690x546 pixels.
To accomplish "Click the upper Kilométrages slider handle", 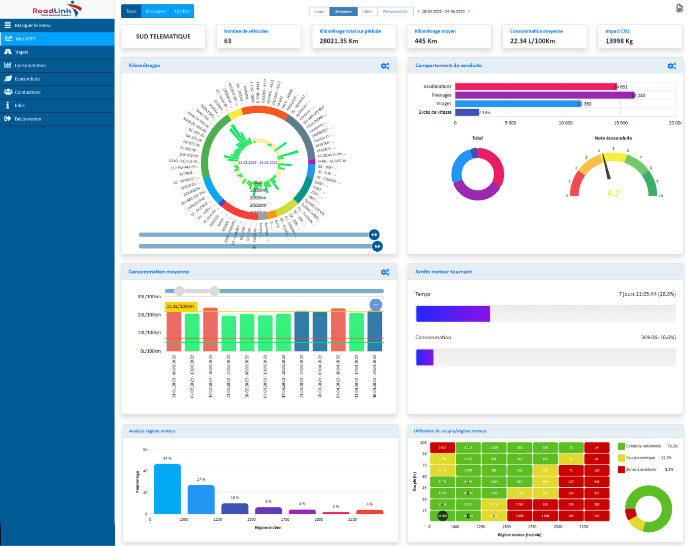I will coord(374,235).
